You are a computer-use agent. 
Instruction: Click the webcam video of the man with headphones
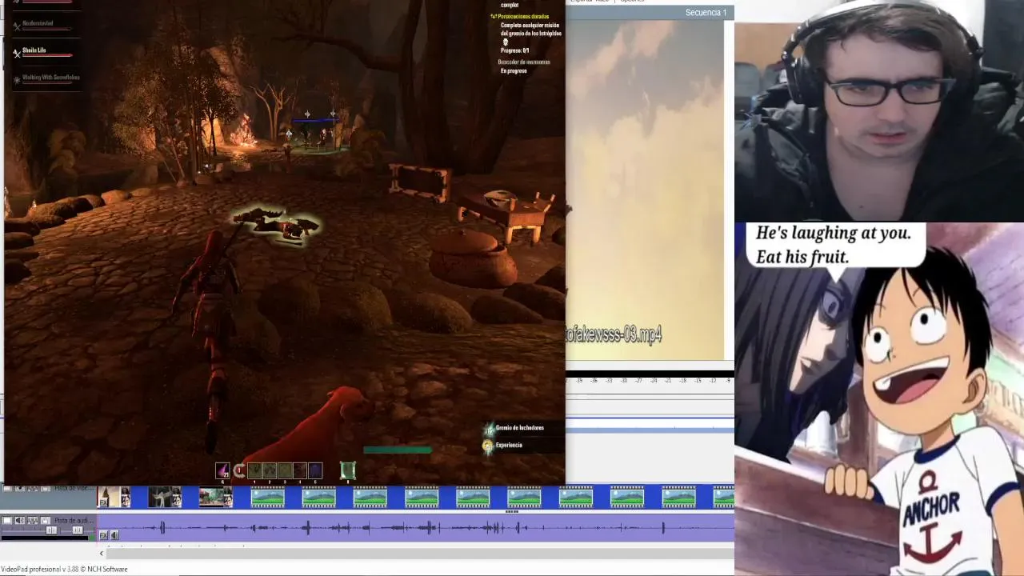coord(879,111)
